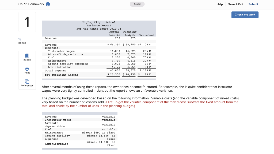Click the blue eBook book icon
This screenshot has width=274, height=154.
tap(27, 55)
